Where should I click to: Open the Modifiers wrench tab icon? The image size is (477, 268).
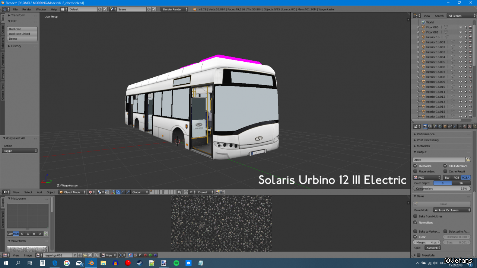[x=454, y=126]
